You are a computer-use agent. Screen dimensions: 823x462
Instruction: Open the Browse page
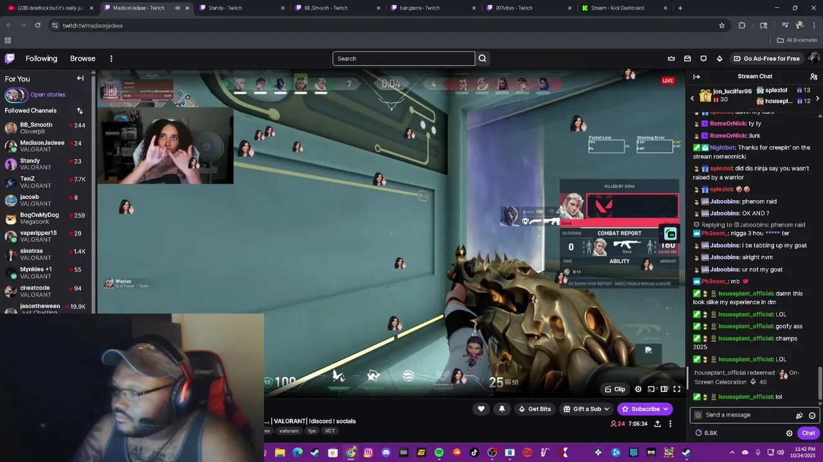82,58
